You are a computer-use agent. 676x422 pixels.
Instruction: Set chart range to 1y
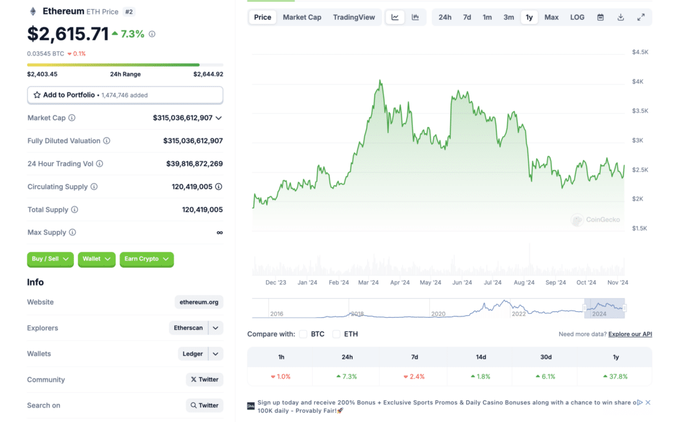click(x=529, y=17)
